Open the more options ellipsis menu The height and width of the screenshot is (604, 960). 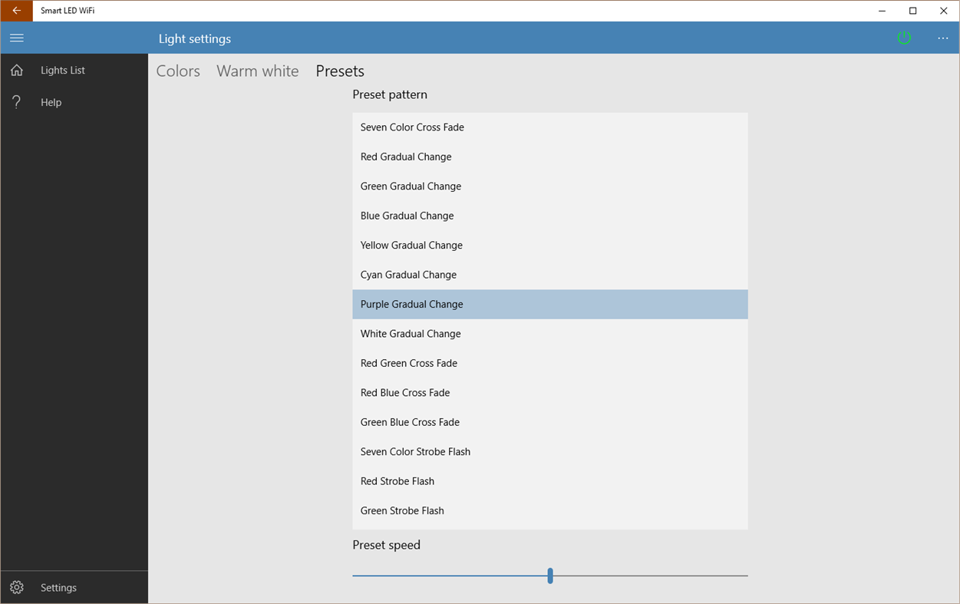(x=942, y=38)
